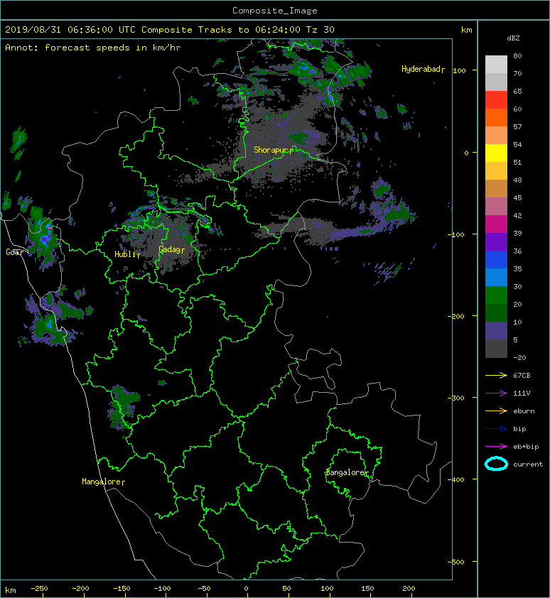Click the Mangalore city label

(x=104, y=482)
